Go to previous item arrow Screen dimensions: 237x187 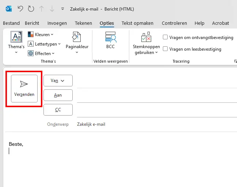coord(41,9)
